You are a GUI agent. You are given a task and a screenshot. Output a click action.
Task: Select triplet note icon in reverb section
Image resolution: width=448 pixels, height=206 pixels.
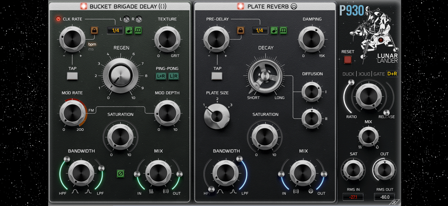pos(283,30)
